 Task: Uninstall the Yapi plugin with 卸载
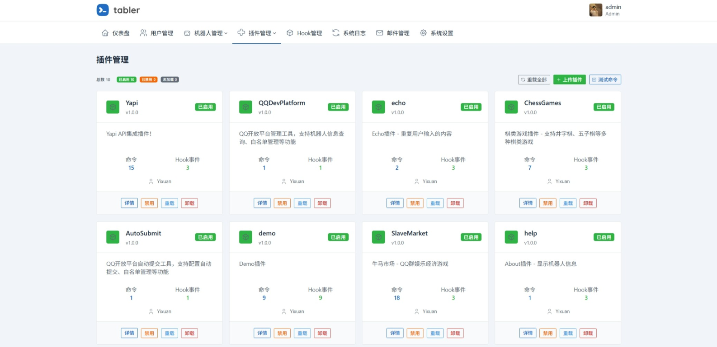(189, 203)
